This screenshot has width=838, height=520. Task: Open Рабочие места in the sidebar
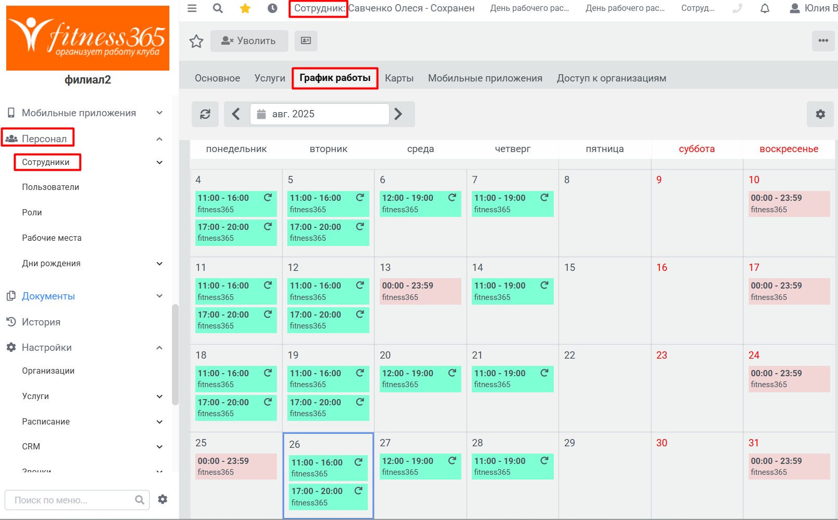coord(51,238)
